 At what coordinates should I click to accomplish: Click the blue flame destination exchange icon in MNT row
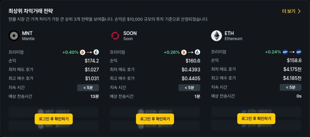click(96, 52)
